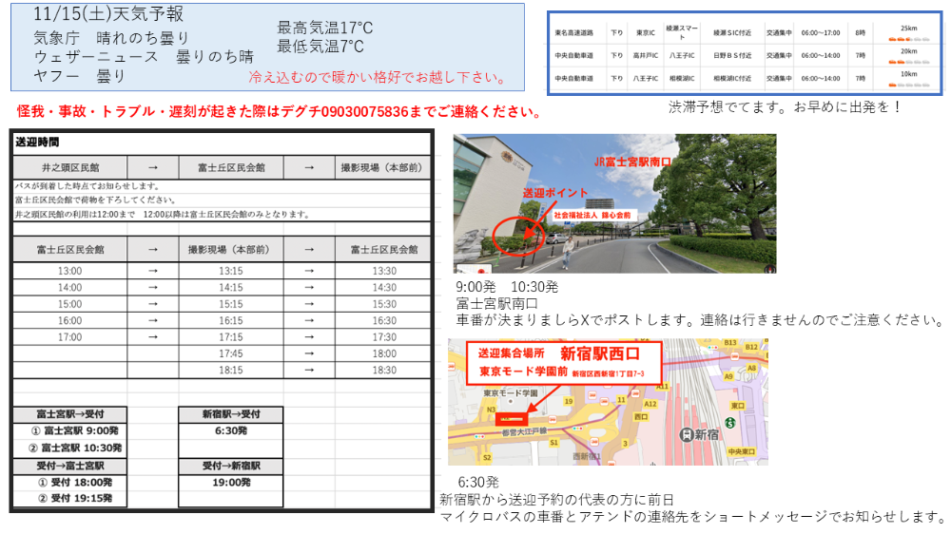Select the 新宿駅→受付 header cell

pyautogui.click(x=229, y=414)
